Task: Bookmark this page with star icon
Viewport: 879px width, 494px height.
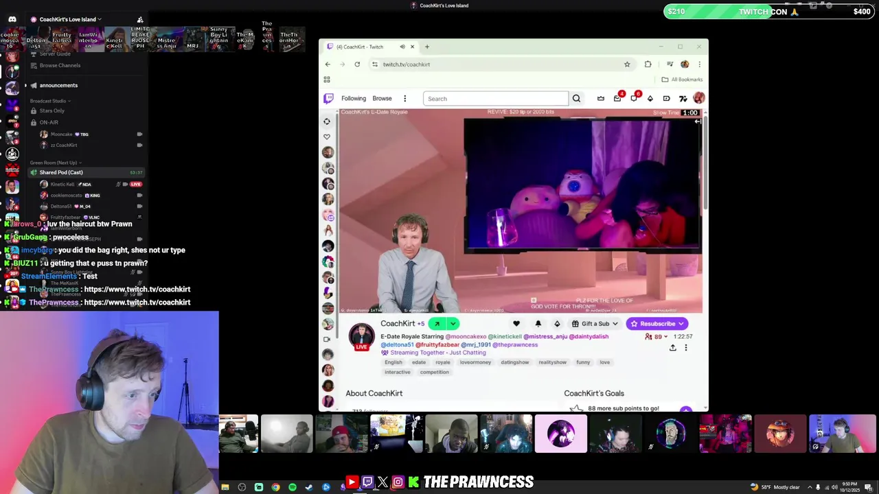Action: [x=627, y=64]
